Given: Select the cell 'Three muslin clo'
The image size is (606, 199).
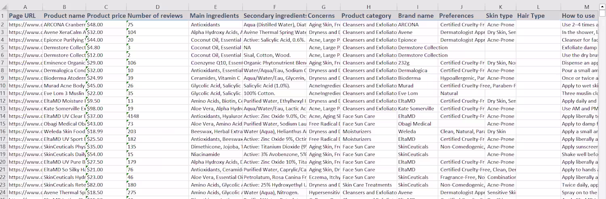Looking at the screenshot, I should [x=580, y=93].
